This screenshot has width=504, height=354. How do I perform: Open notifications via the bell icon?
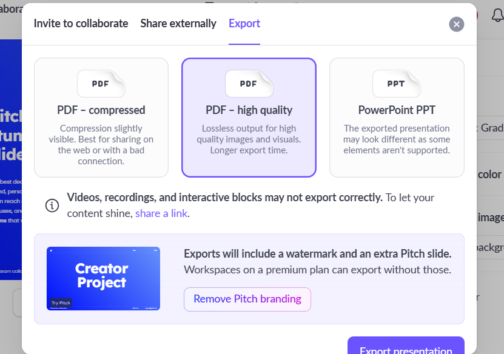(498, 15)
